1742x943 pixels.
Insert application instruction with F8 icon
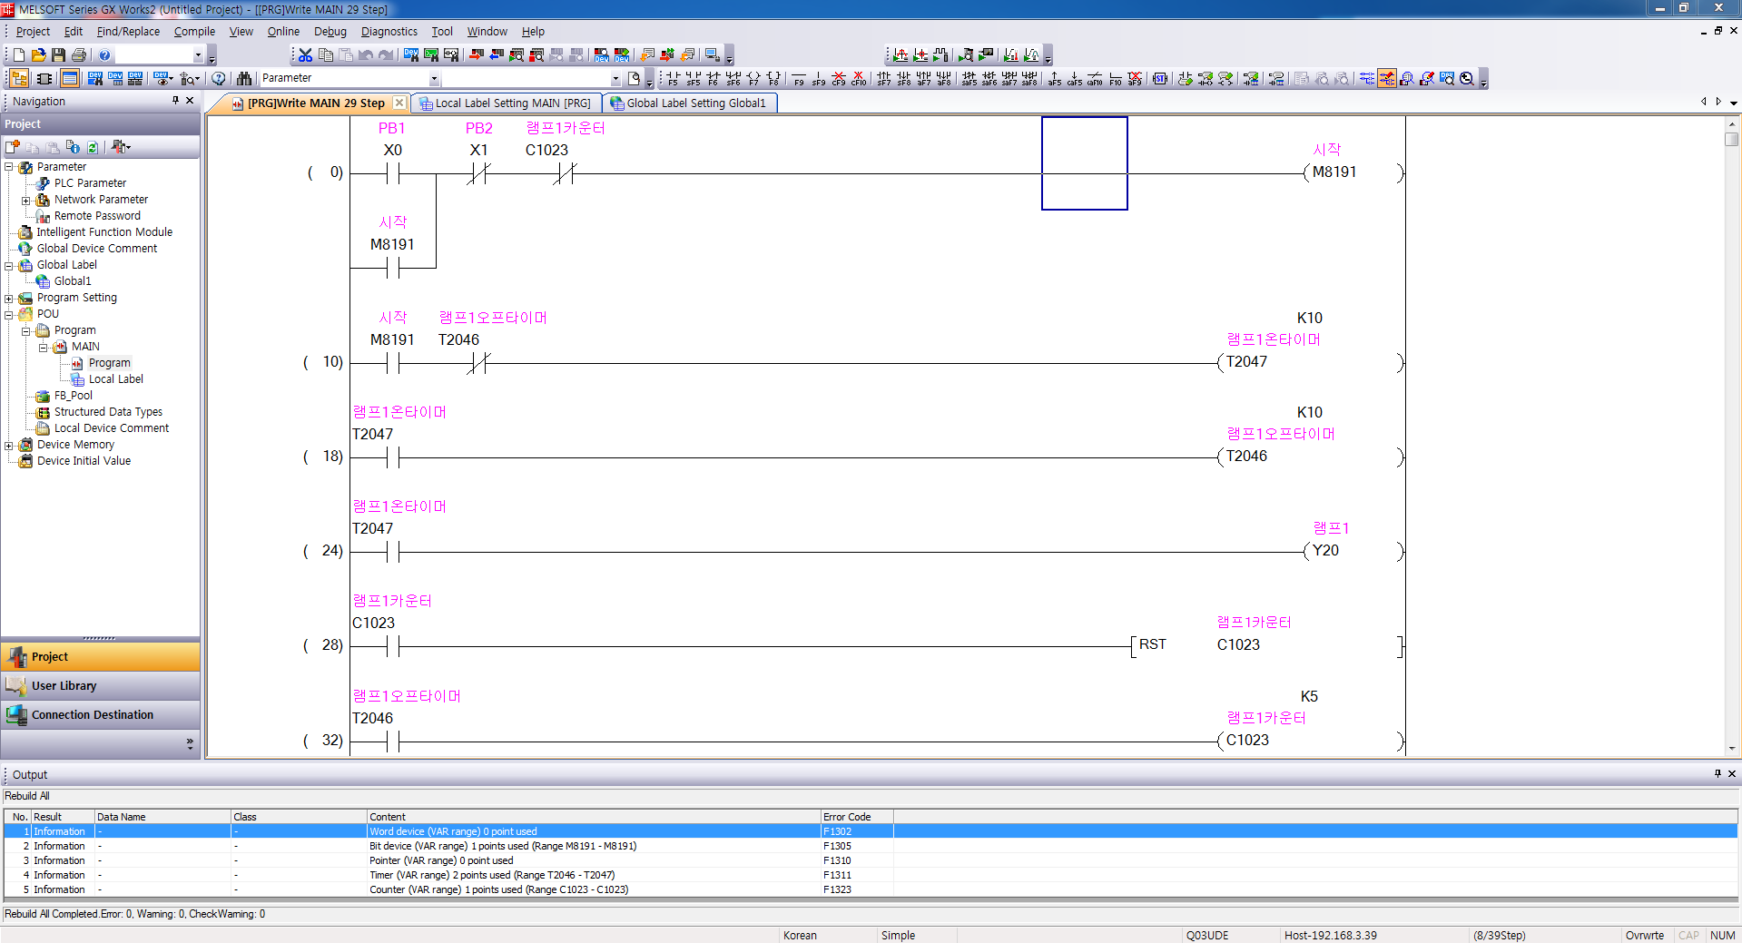[x=773, y=79]
